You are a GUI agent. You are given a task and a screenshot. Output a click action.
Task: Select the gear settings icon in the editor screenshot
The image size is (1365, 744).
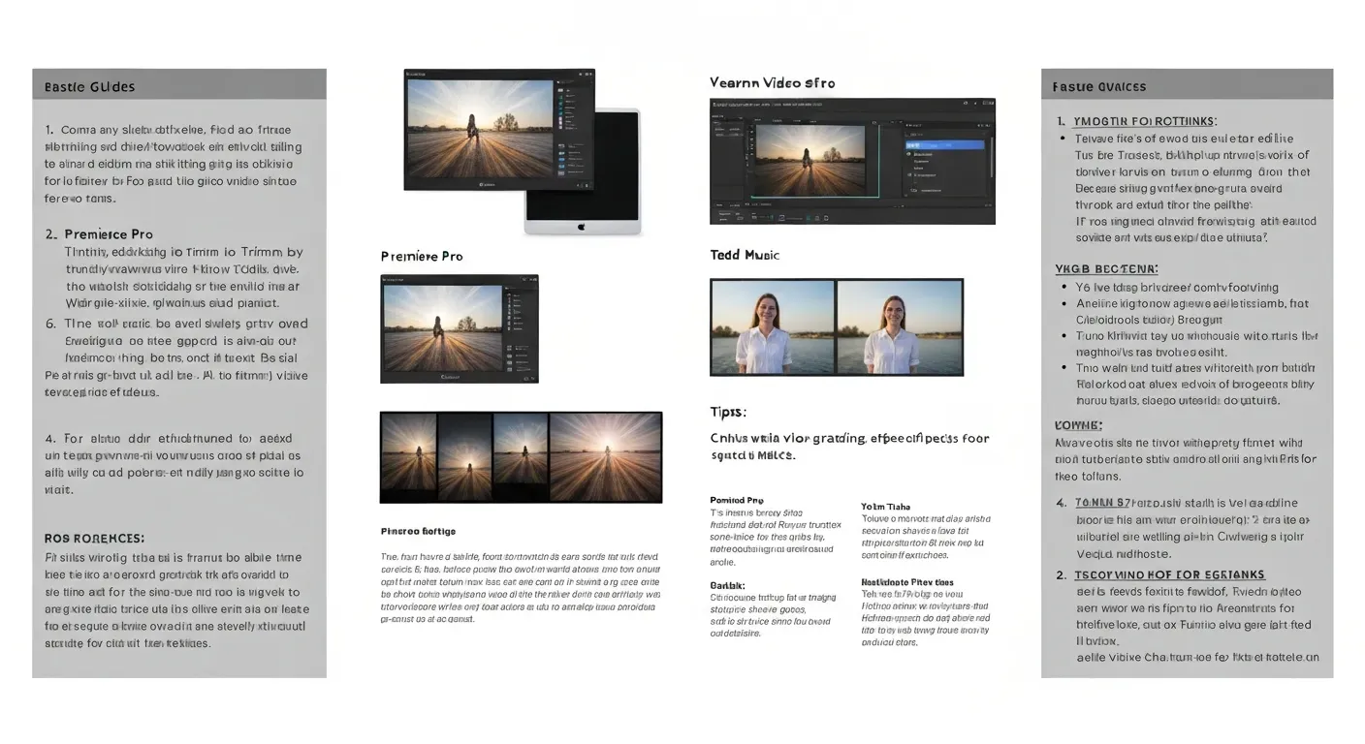[964, 104]
